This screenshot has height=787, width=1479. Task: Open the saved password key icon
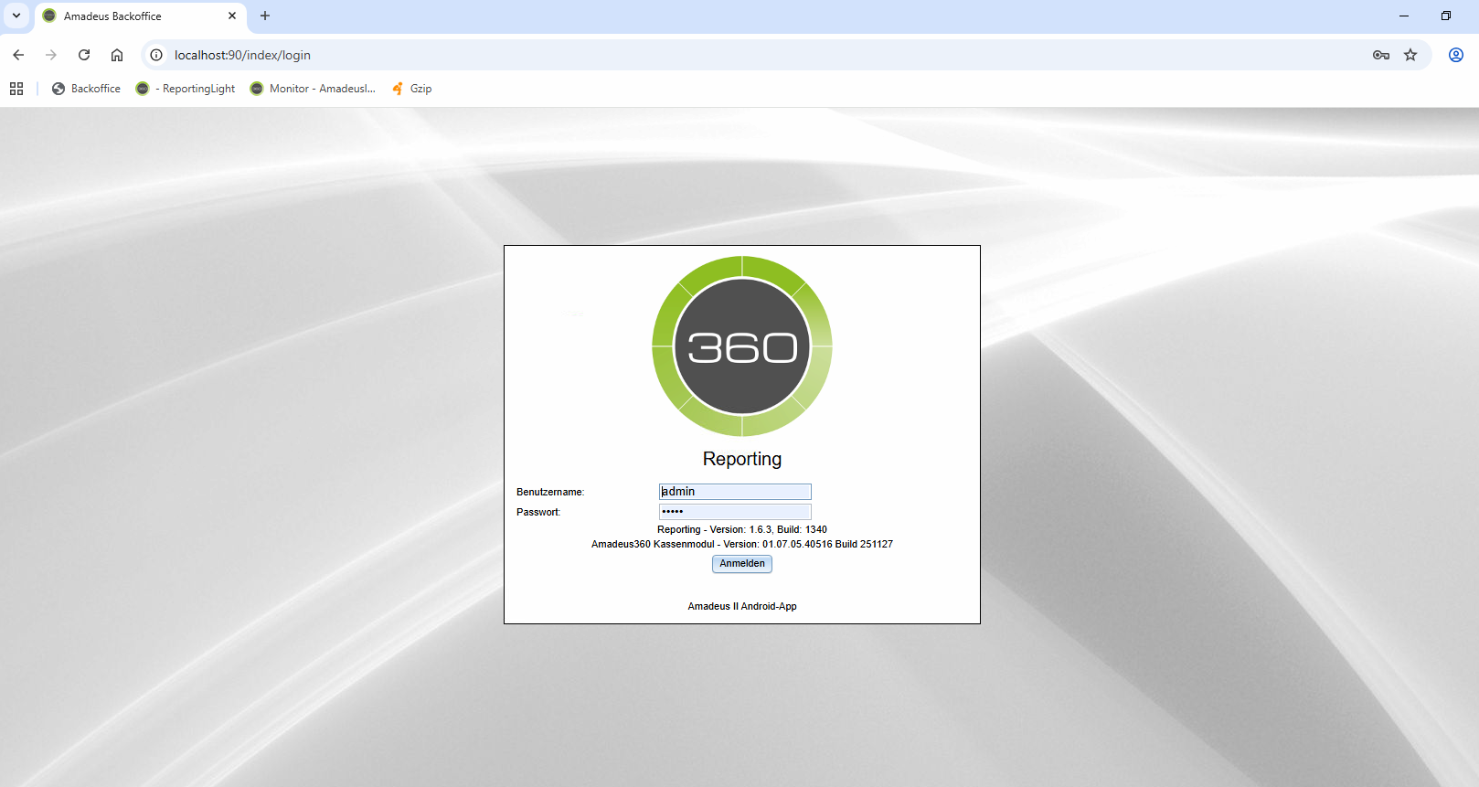pos(1381,55)
